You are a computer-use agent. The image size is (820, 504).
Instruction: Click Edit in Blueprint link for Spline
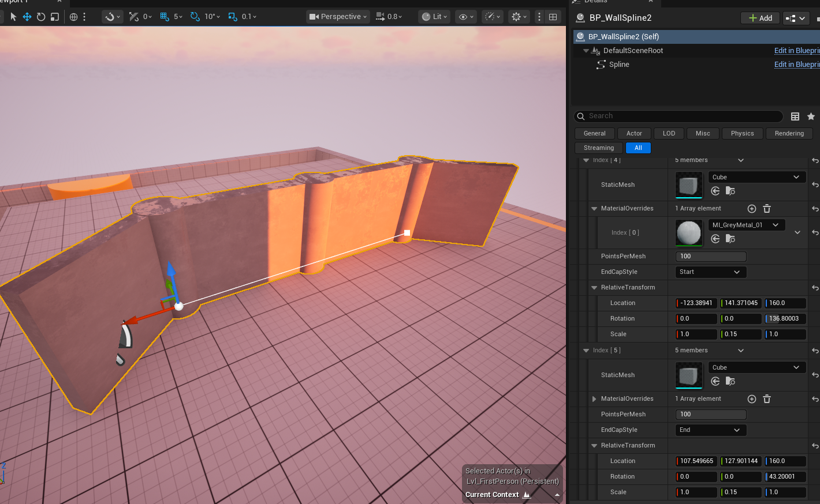(x=797, y=65)
